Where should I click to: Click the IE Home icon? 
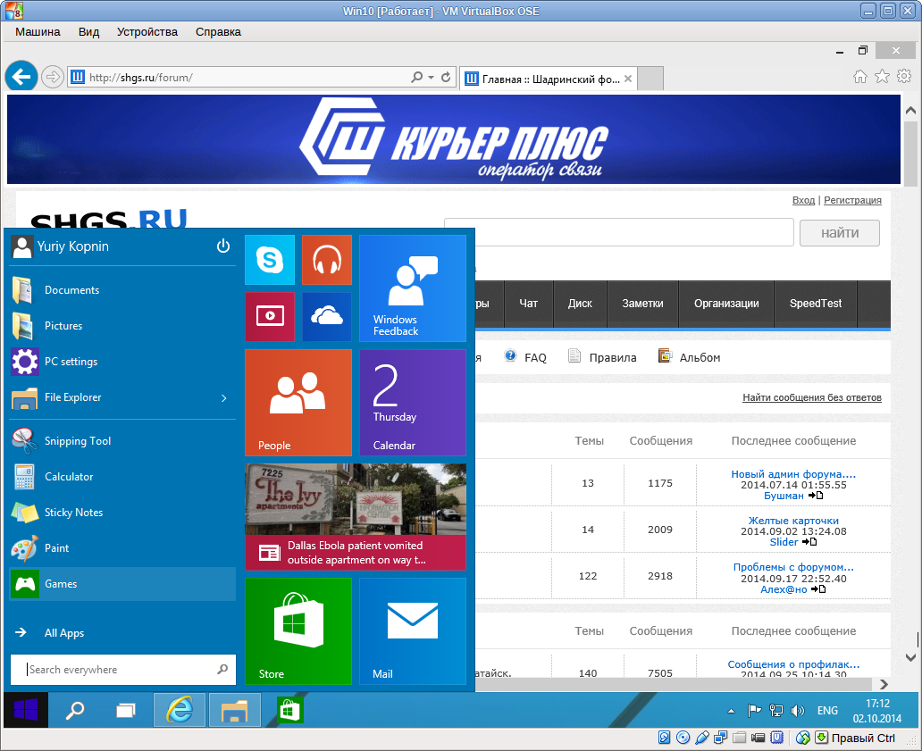click(x=860, y=77)
